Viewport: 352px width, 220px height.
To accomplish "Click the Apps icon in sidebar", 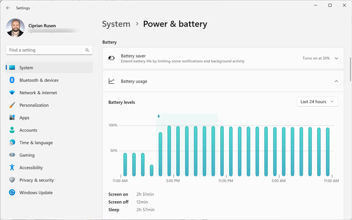I will click(x=12, y=118).
